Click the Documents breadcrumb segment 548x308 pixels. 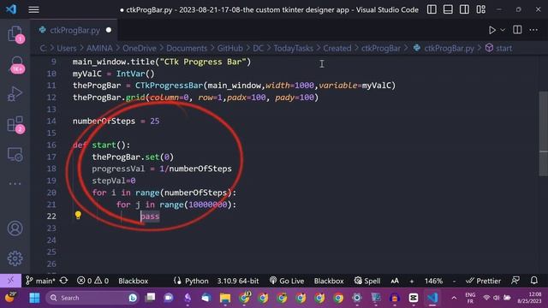point(187,48)
